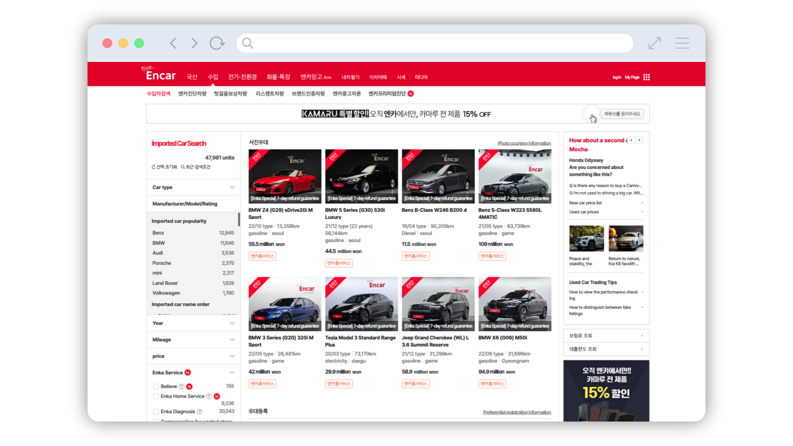The image size is (793, 446).
Task: Click the 엔카홈서비스 badge under Jeep Grand Cherokee
Action: 415,384
